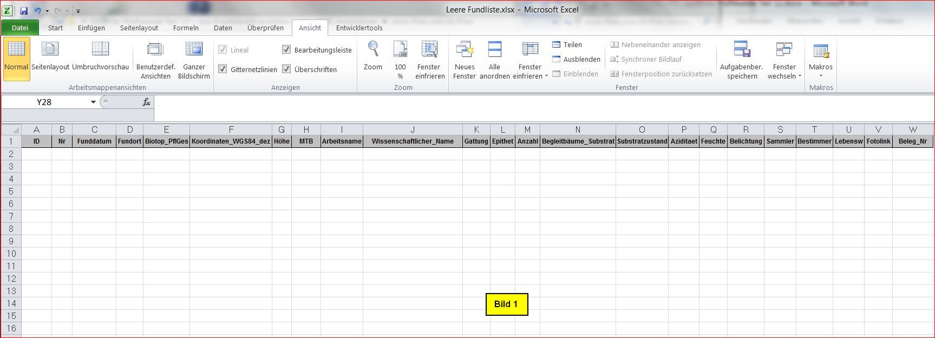Viewport: 935px width, 338px height.
Task: Toggle the Gitternetzlinien checkbox
Action: click(223, 69)
